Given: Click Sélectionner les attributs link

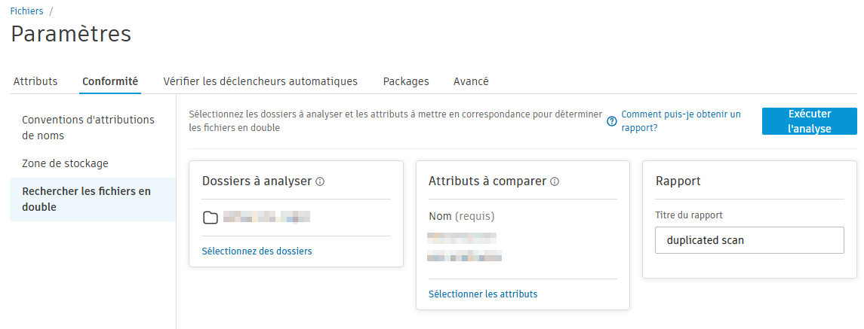Looking at the screenshot, I should pyautogui.click(x=483, y=294).
